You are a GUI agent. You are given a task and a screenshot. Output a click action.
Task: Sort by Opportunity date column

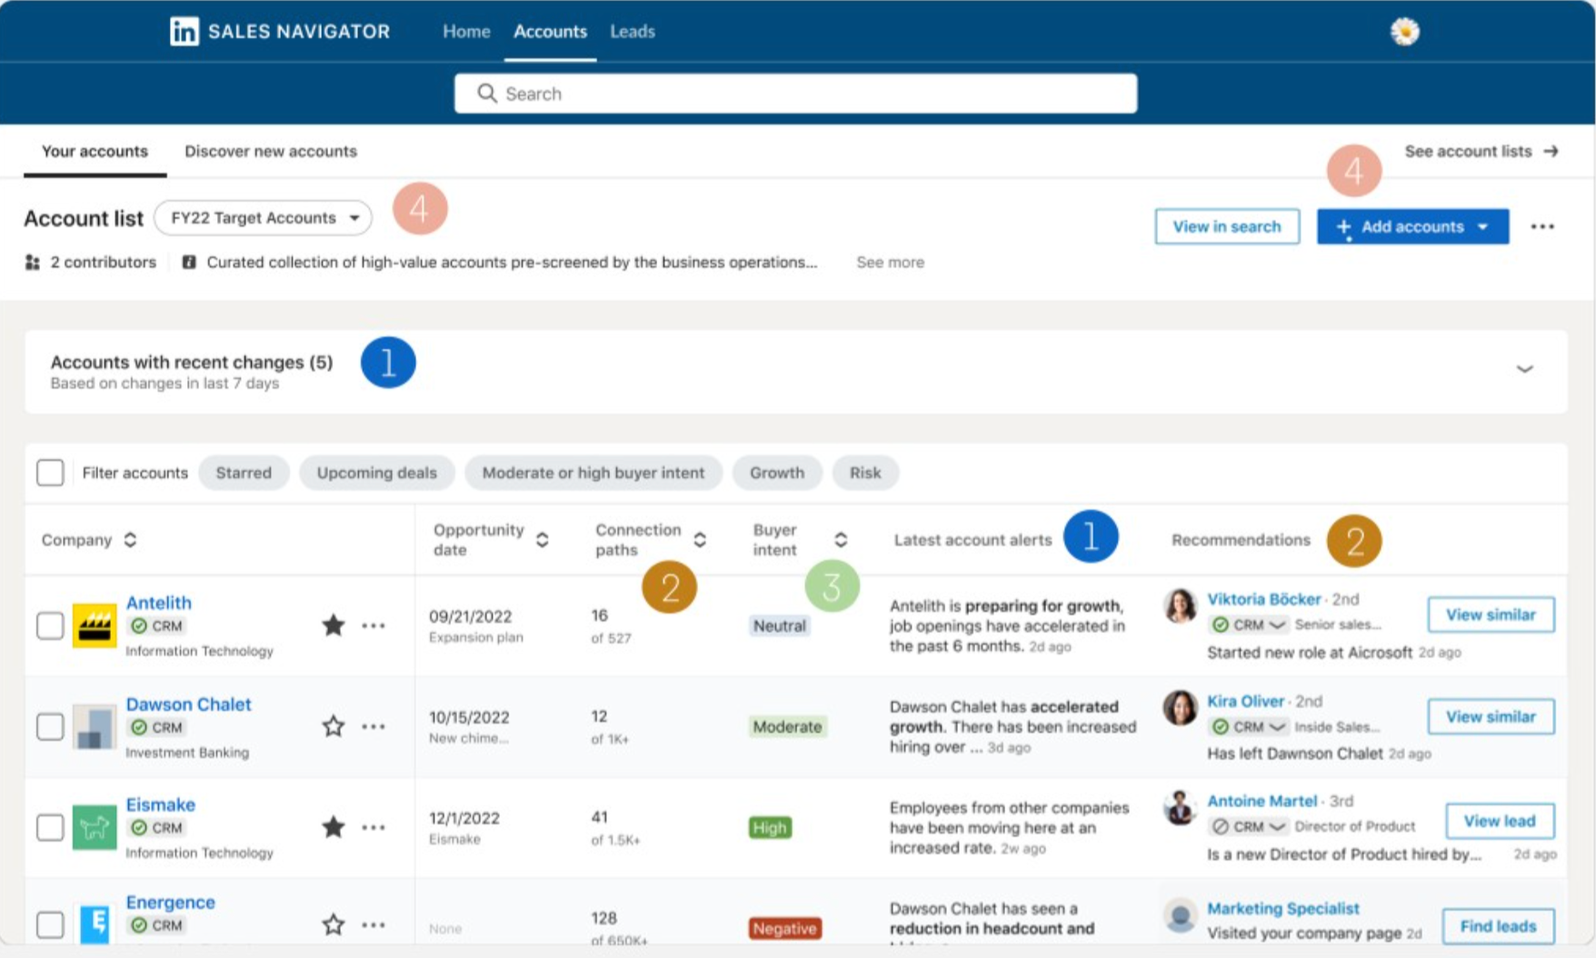[543, 540]
